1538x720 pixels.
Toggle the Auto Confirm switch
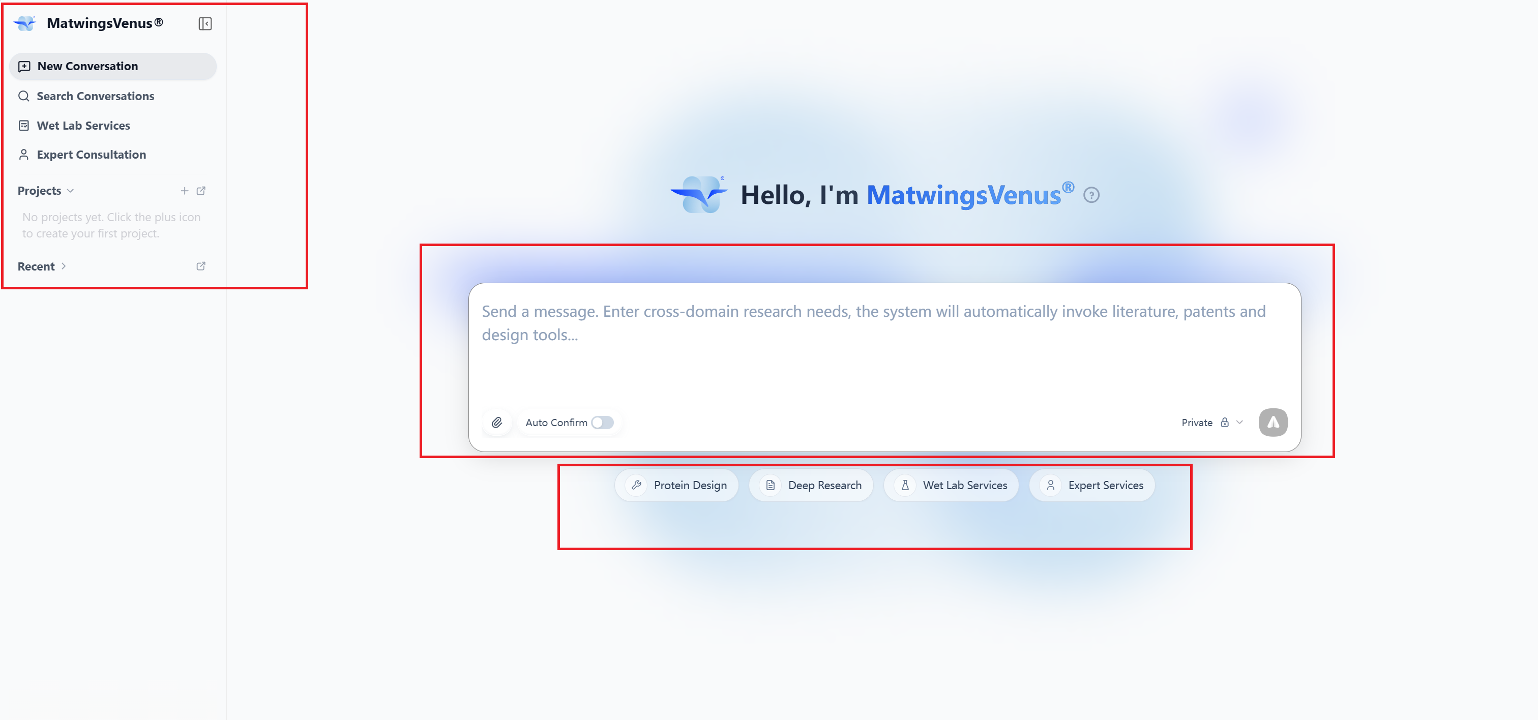click(x=602, y=422)
